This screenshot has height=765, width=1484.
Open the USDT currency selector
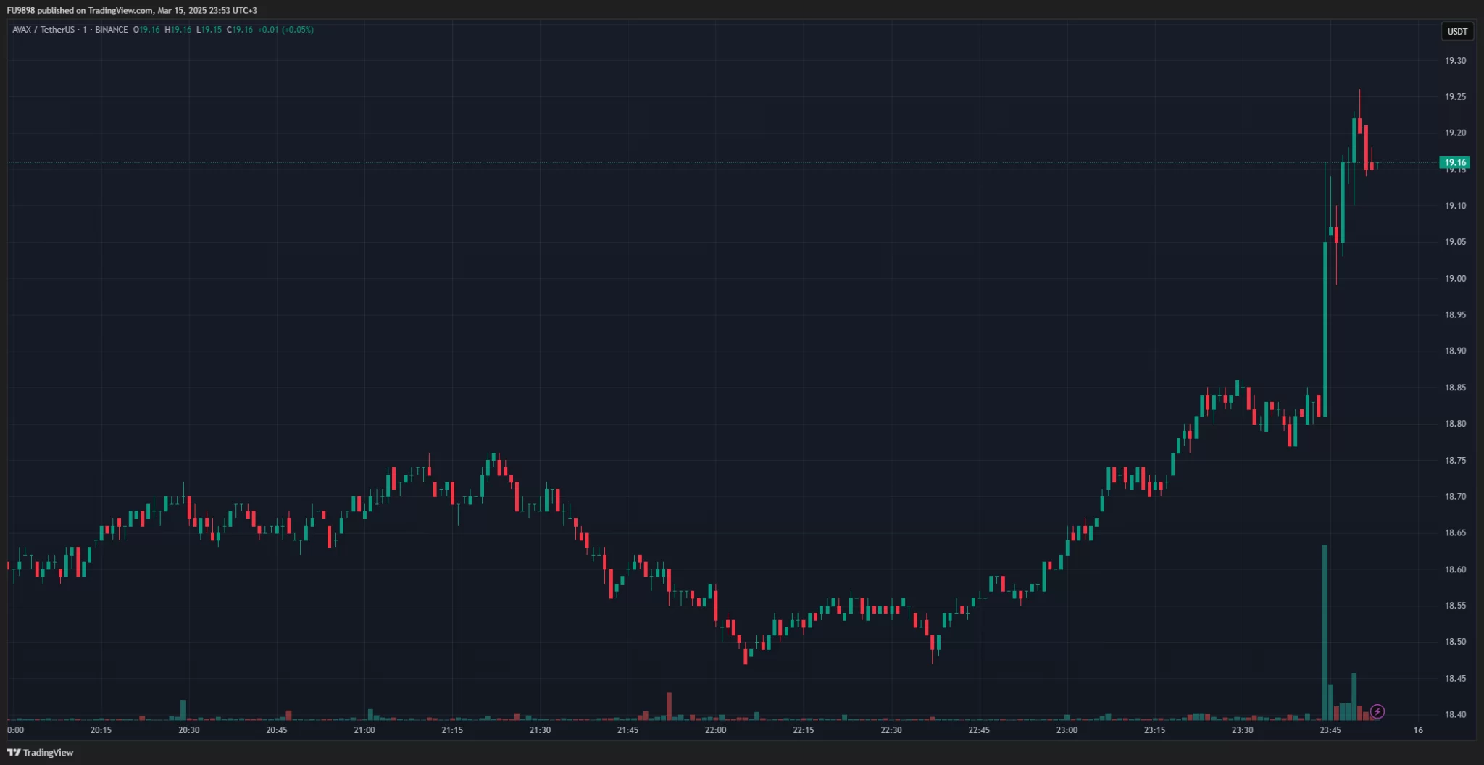point(1456,31)
